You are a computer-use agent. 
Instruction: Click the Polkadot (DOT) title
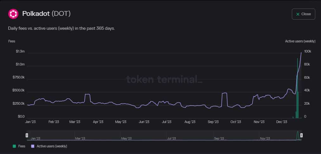(x=47, y=14)
